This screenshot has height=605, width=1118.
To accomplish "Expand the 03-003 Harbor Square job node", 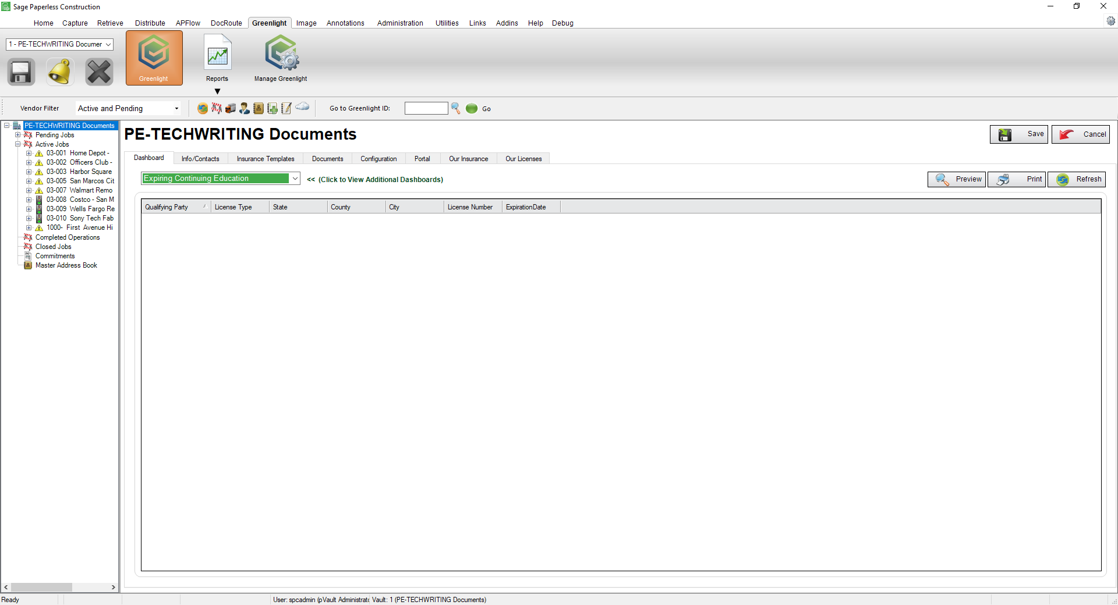I will point(29,172).
